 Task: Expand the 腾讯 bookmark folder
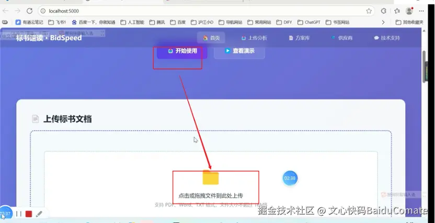pos(157,22)
